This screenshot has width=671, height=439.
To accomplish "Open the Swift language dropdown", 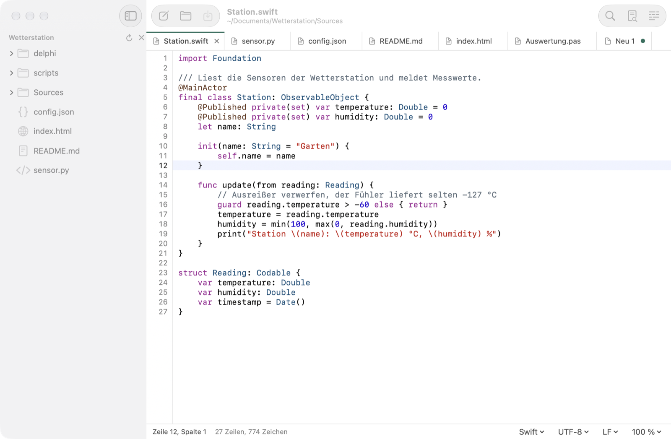I will (x=531, y=432).
